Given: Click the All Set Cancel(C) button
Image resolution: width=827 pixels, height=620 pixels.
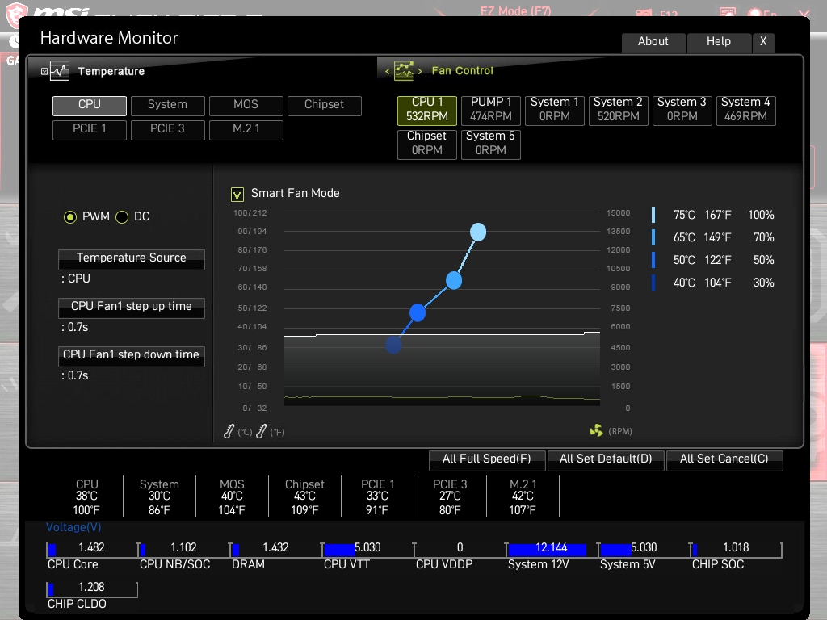Looking at the screenshot, I should pos(724,459).
